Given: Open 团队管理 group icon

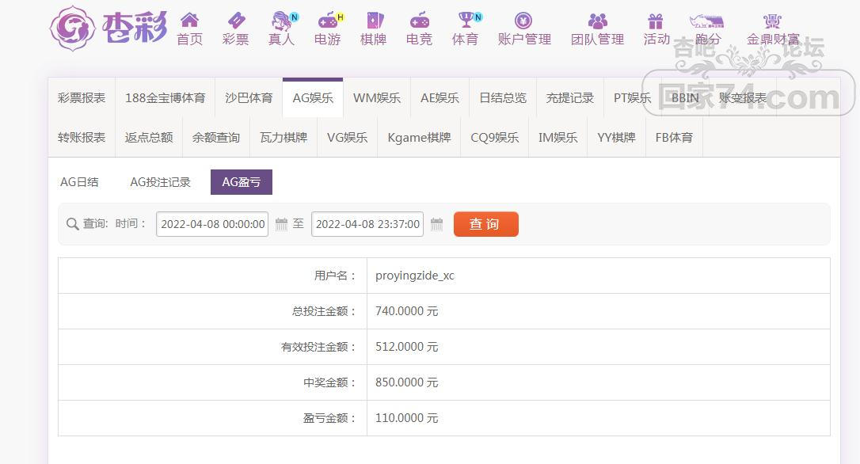Looking at the screenshot, I should tap(597, 21).
